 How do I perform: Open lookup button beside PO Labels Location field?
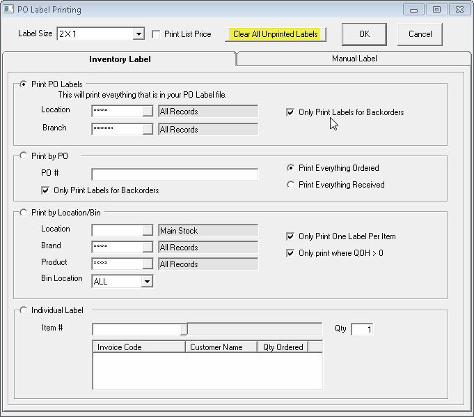click(x=148, y=111)
